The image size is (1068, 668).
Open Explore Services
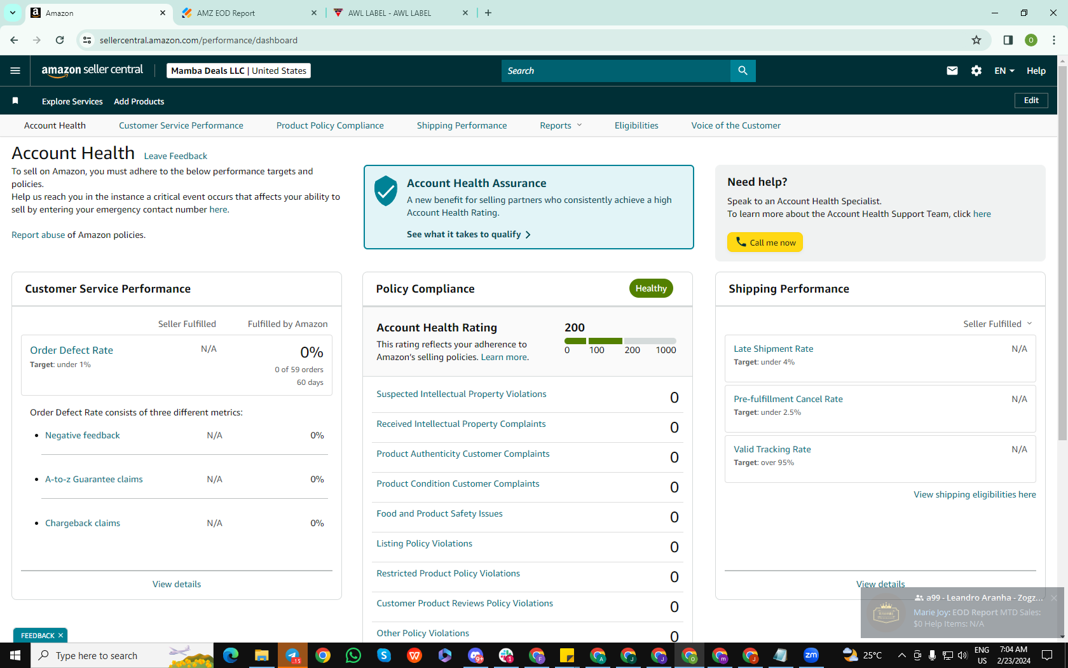pyautogui.click(x=72, y=101)
